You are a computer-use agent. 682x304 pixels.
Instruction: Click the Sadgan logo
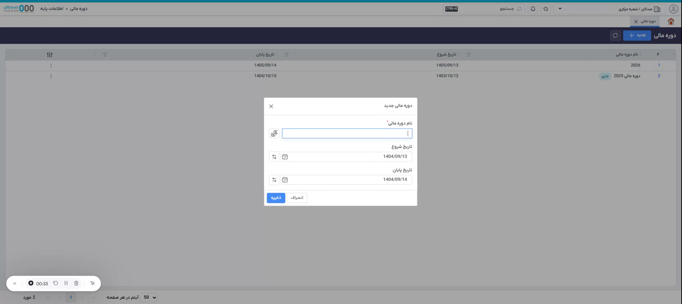coord(19,9)
